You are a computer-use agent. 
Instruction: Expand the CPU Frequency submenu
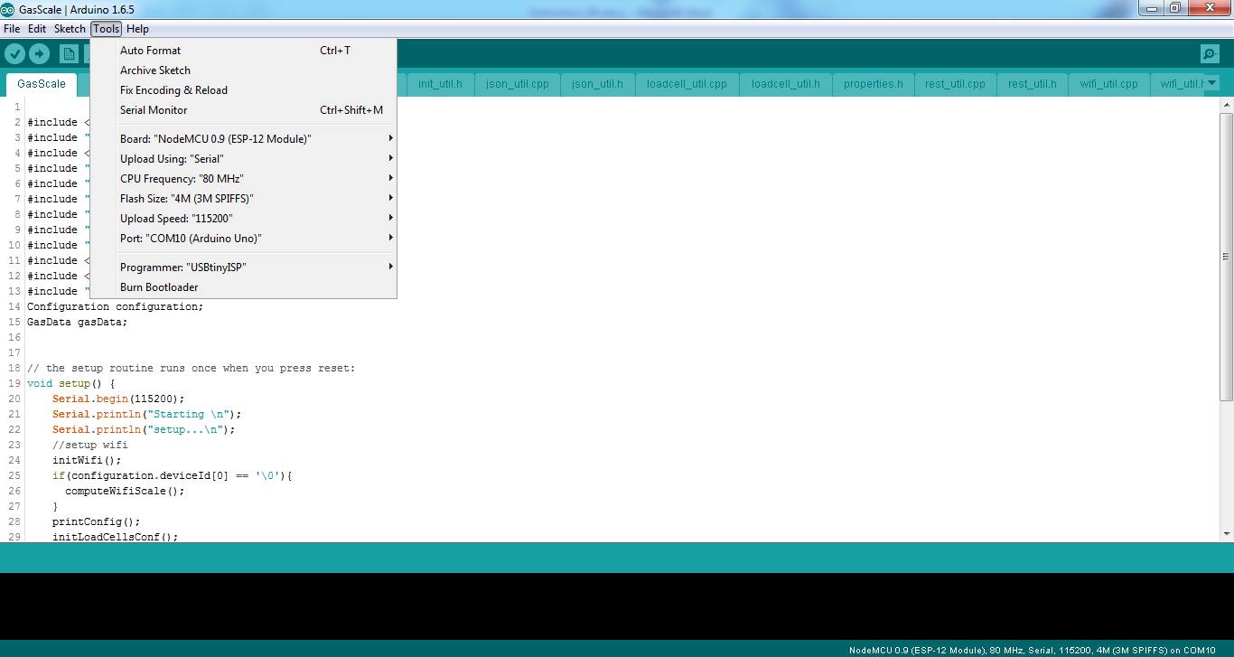point(257,178)
